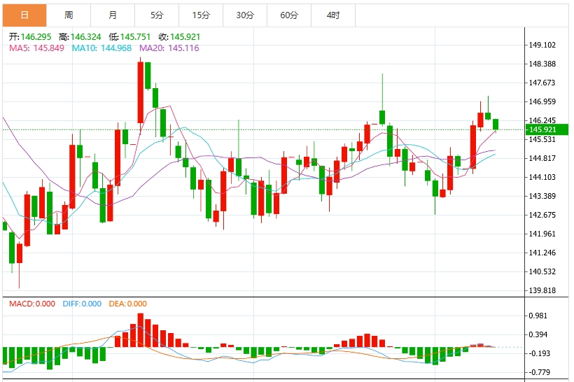Image resolution: width=574 pixels, height=382 pixels.
Task: Switch to the 月 monthly tab
Action: pyautogui.click(x=113, y=15)
